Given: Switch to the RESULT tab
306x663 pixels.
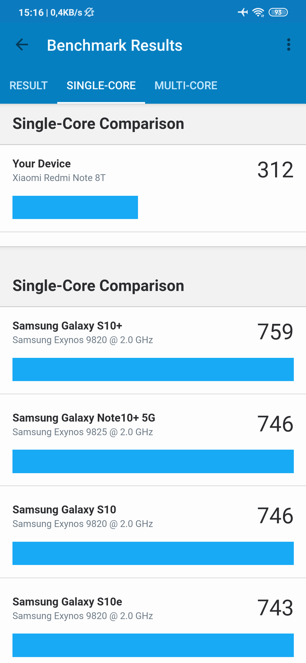Looking at the screenshot, I should pyautogui.click(x=28, y=86).
